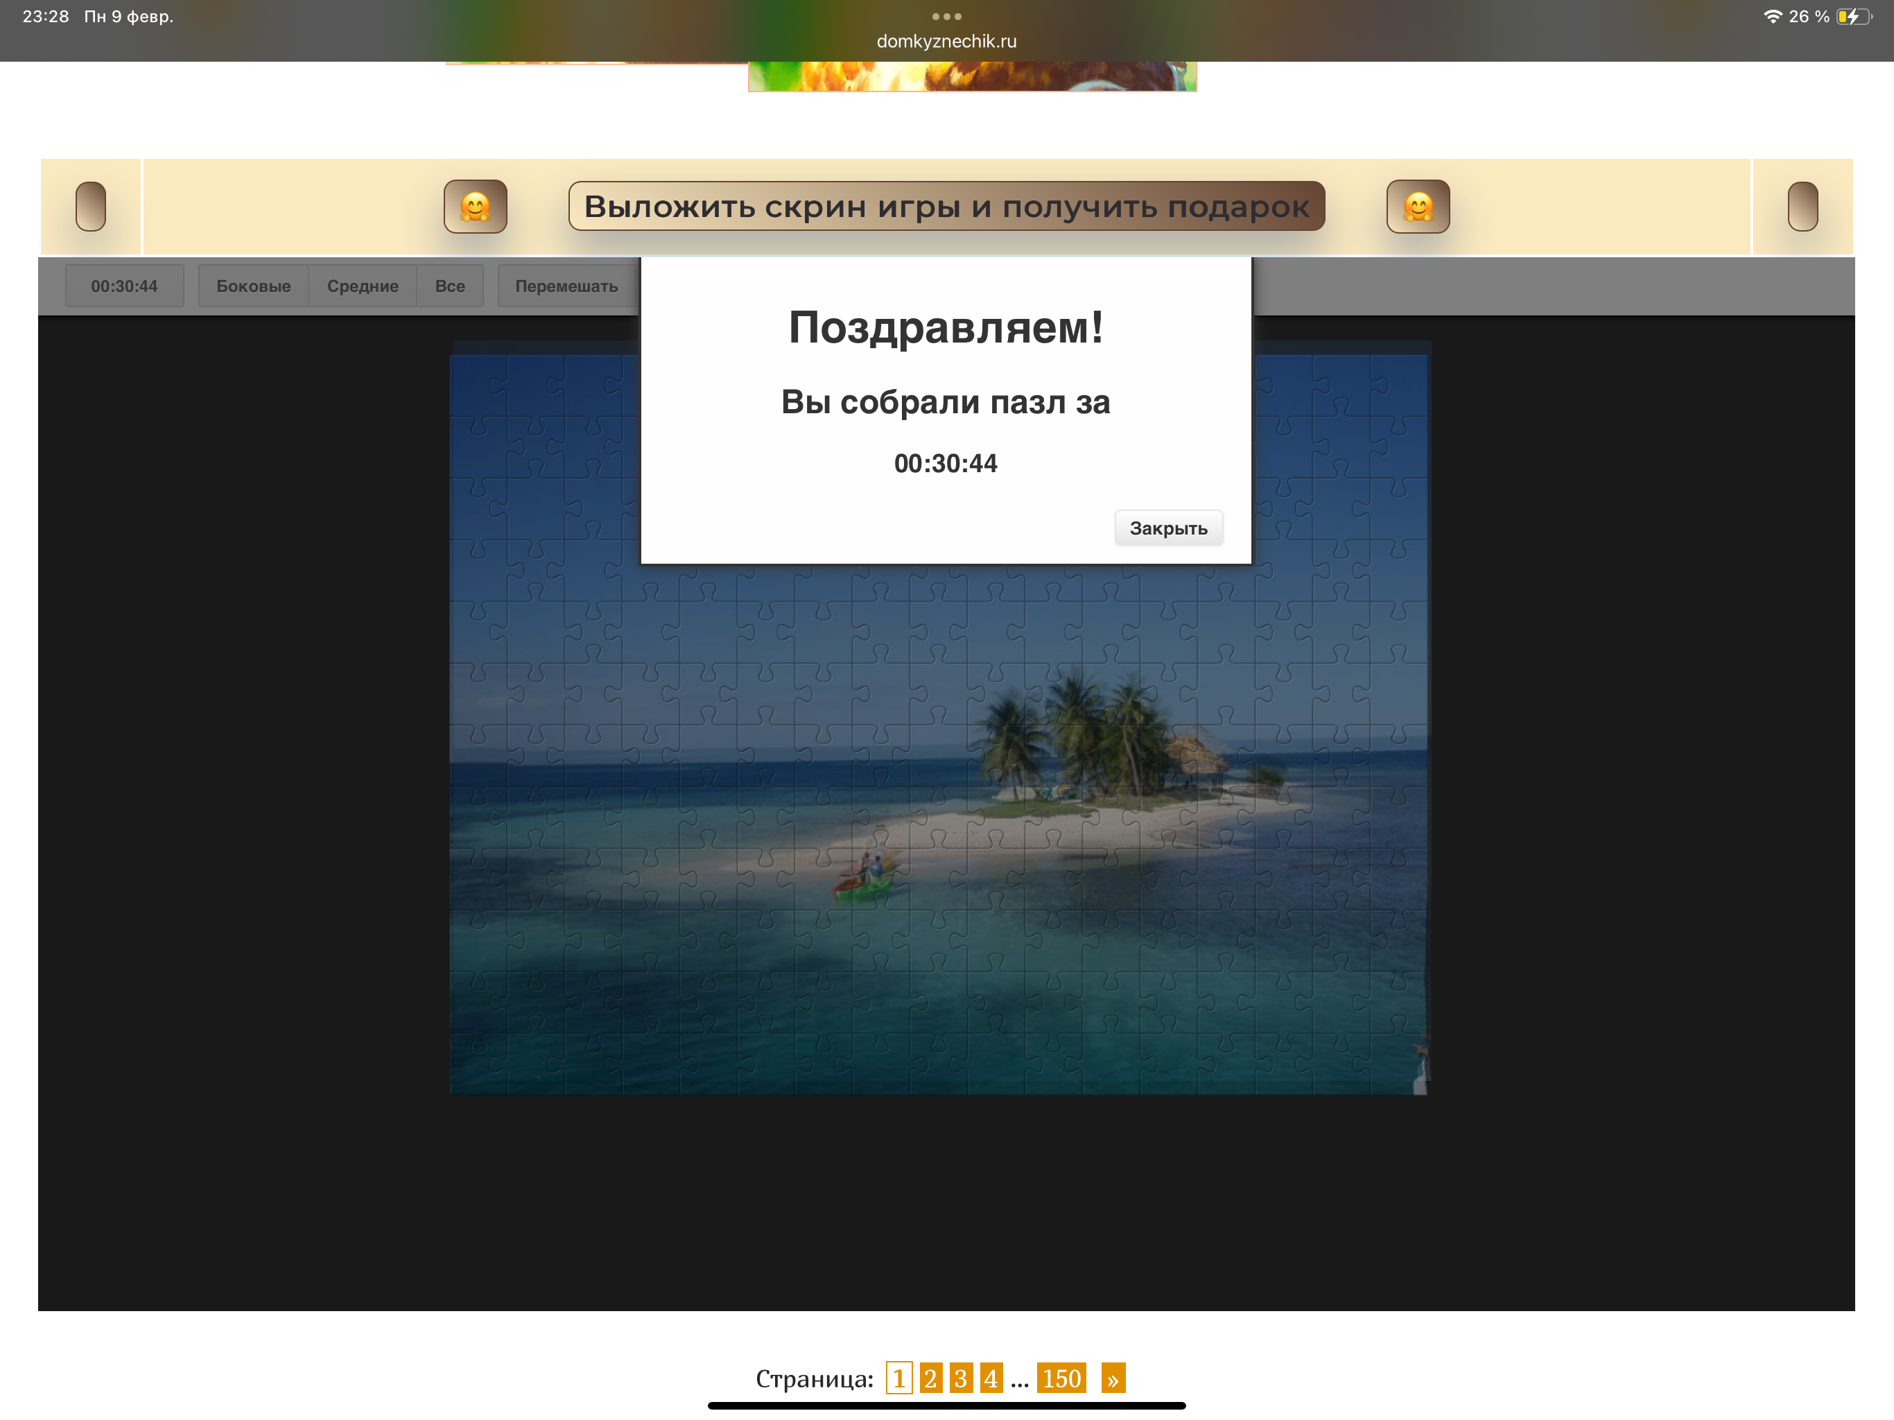
Task: Go to next page with » arrow
Action: click(1112, 1378)
